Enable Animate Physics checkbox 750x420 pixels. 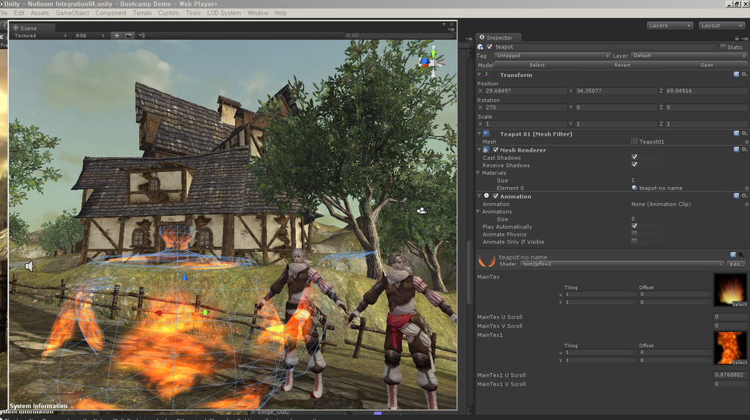coord(634,234)
